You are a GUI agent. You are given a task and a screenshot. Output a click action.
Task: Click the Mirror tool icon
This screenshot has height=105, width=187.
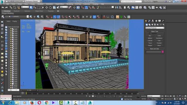[x=117, y=8]
